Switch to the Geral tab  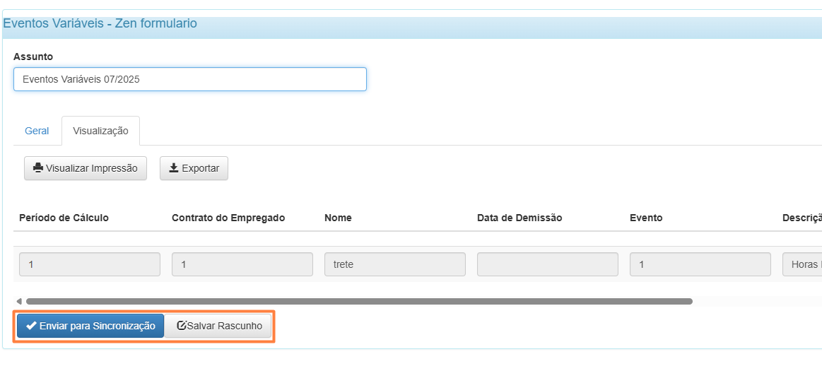click(x=37, y=131)
